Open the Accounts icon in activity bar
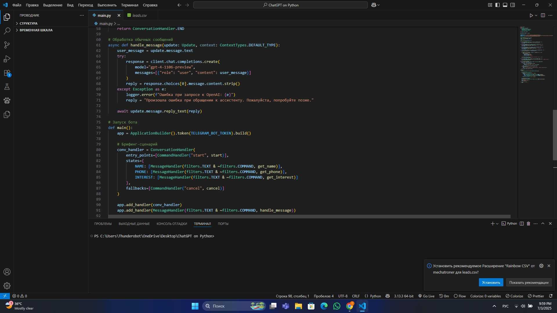The height and width of the screenshot is (313, 557). [7, 272]
